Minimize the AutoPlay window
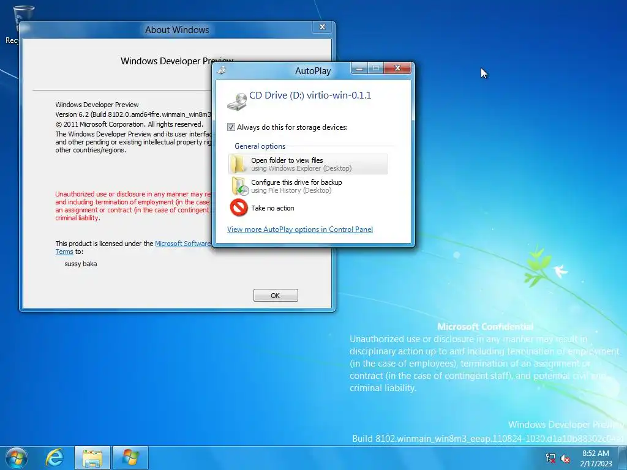 tap(359, 69)
